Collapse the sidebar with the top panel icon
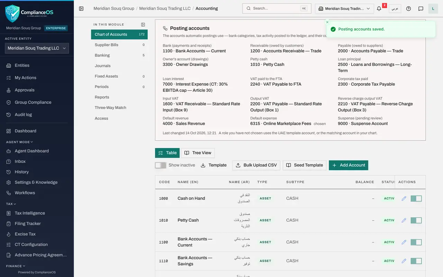The image size is (443, 277). (81, 8)
